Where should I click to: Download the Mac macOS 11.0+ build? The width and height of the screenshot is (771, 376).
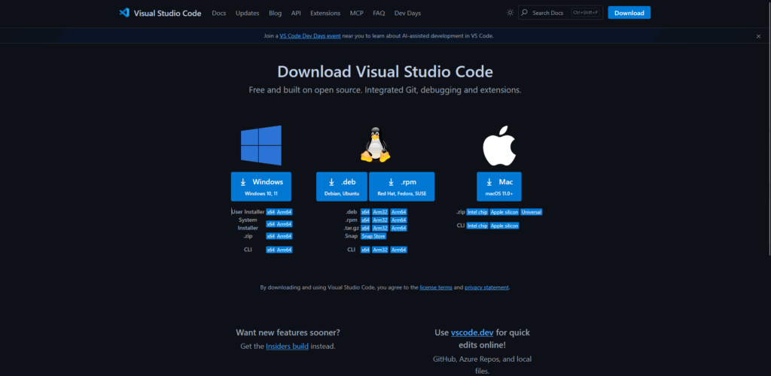[499, 186]
